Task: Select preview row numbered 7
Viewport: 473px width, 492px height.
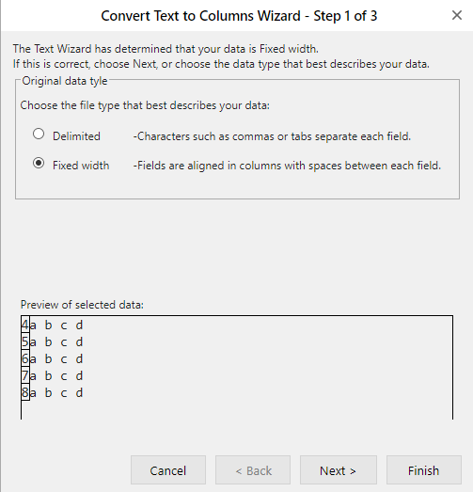Action: click(x=53, y=376)
